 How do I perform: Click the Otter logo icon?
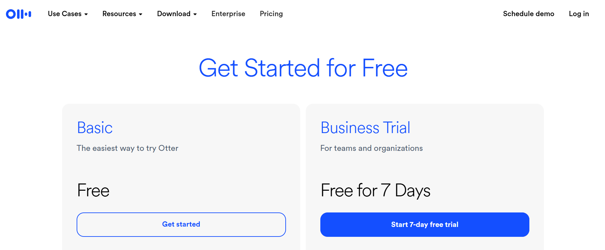[x=18, y=14]
